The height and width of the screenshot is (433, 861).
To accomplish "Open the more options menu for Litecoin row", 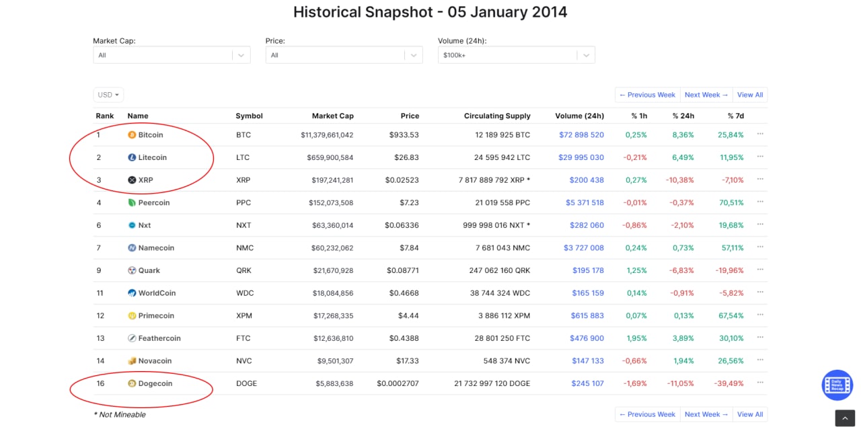I will (x=760, y=157).
